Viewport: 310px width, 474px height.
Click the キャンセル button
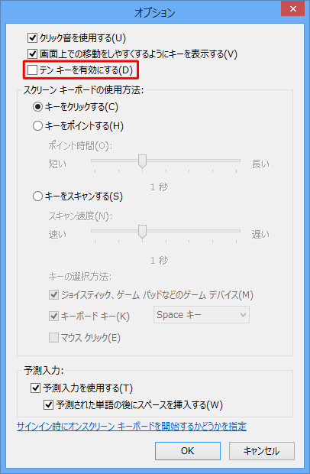(262, 451)
